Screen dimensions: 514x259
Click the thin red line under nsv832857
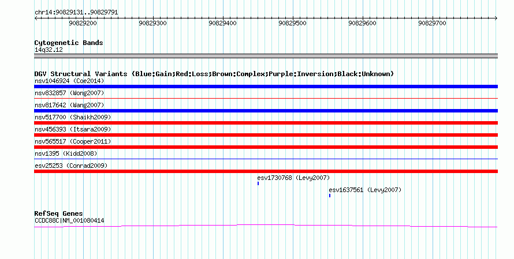pos(266,98)
